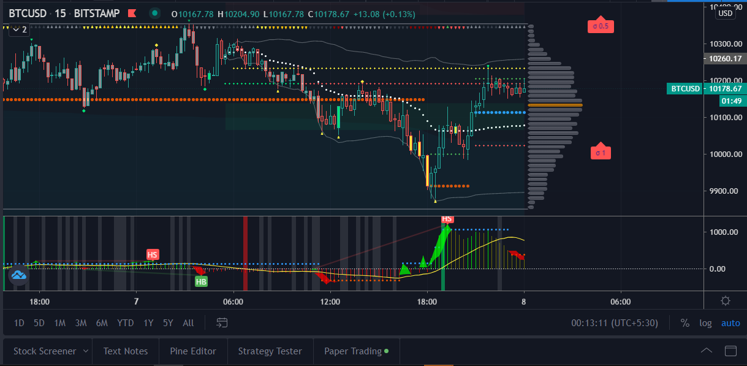Set date range to 1Y
Viewport: 747px width, 366px height.
point(148,323)
